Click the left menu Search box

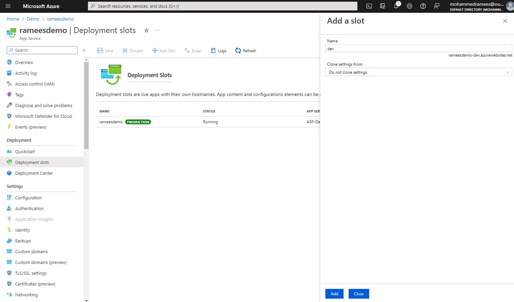pos(42,50)
